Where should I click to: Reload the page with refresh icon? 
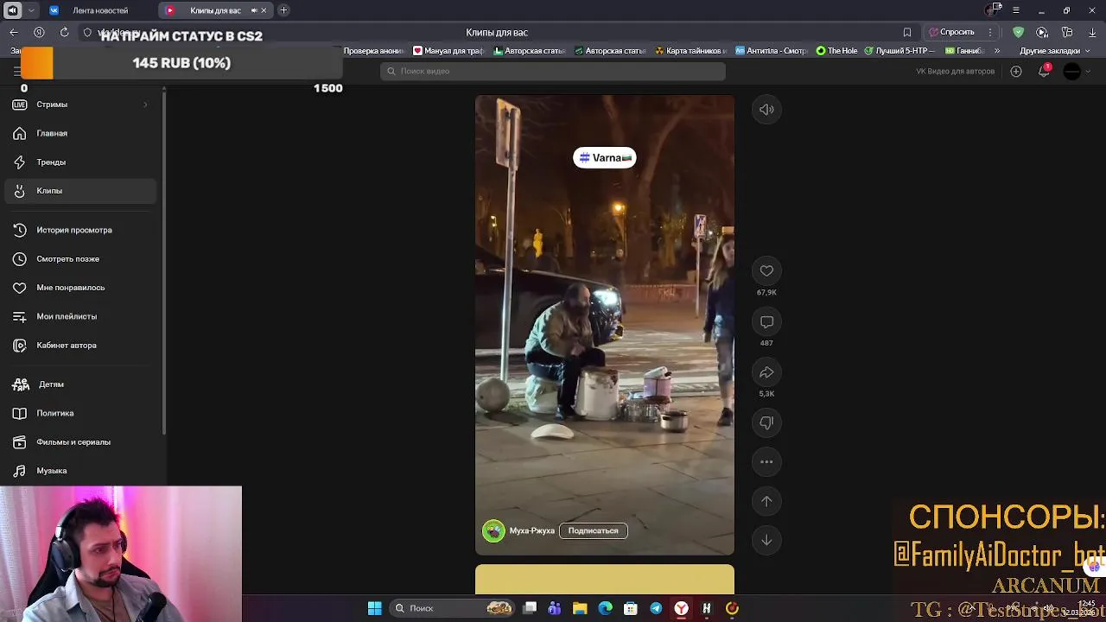click(x=64, y=32)
